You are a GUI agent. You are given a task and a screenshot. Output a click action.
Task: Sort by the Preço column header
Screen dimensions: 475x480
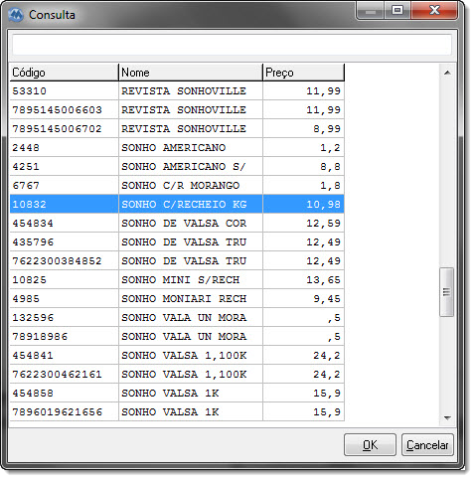[303, 73]
